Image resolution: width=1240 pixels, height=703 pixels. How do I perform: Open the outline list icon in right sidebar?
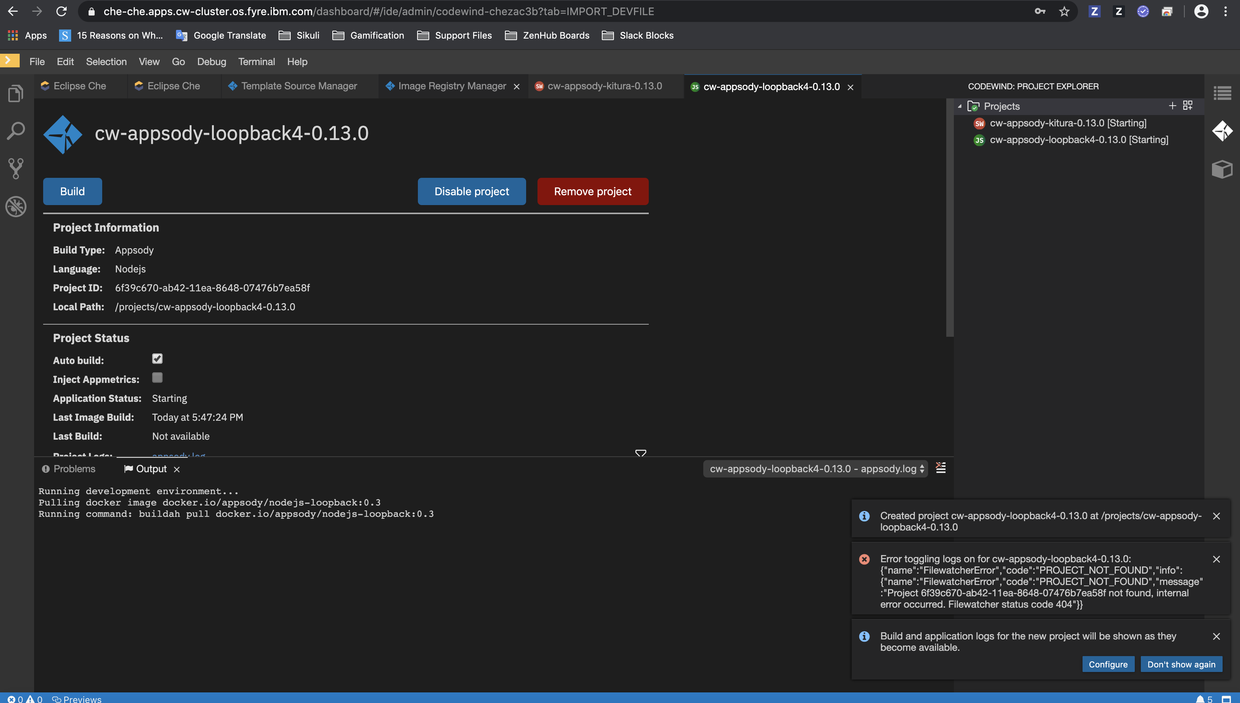[1223, 93]
